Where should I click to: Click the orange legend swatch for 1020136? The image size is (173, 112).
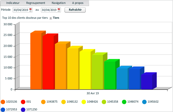(x=3, y=102)
